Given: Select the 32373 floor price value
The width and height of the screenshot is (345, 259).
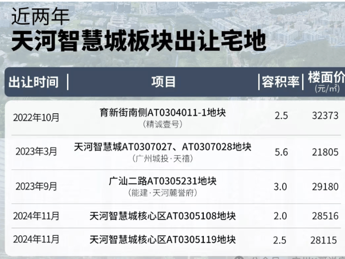Looking at the screenshot, I should coord(325,116).
